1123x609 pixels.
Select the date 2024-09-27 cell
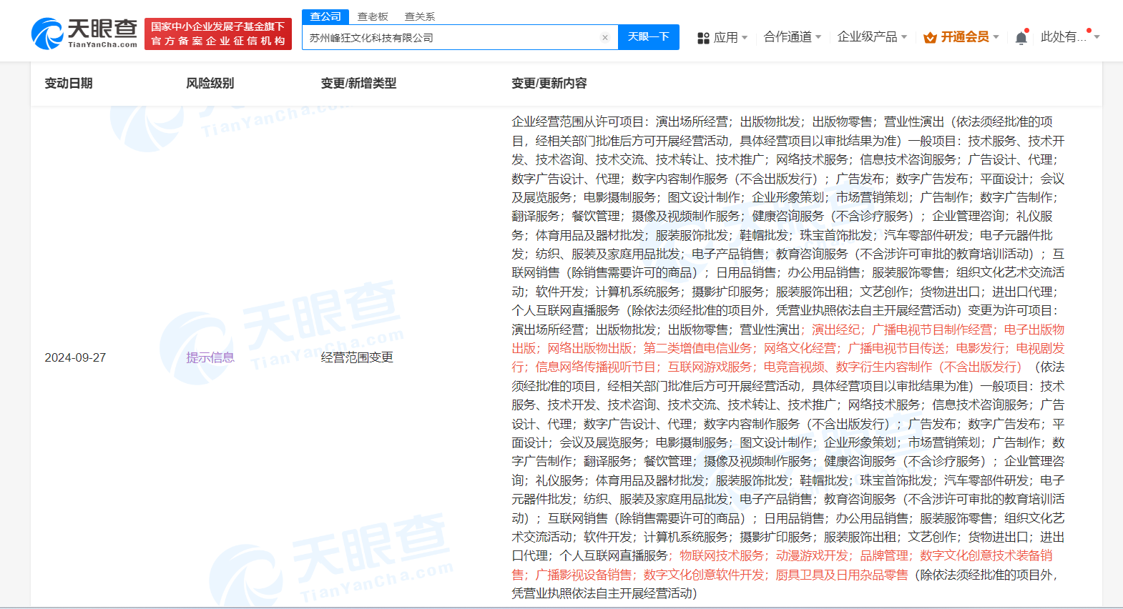[x=75, y=357]
